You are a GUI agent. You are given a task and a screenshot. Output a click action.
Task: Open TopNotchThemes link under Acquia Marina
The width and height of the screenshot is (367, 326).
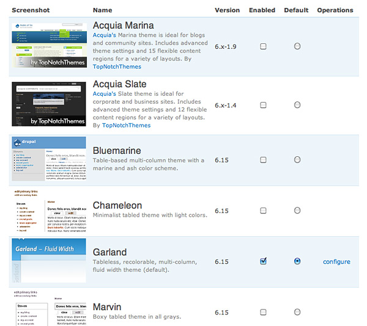[x=117, y=67]
